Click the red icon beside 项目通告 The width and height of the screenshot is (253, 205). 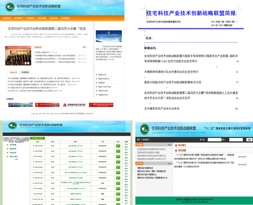(x=176, y=145)
